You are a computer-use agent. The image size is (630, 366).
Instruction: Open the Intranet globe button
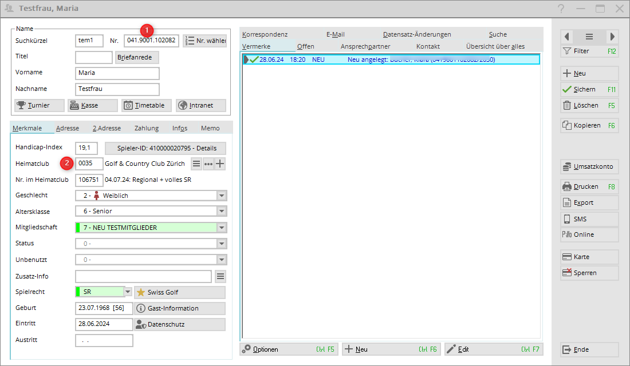[x=200, y=105]
